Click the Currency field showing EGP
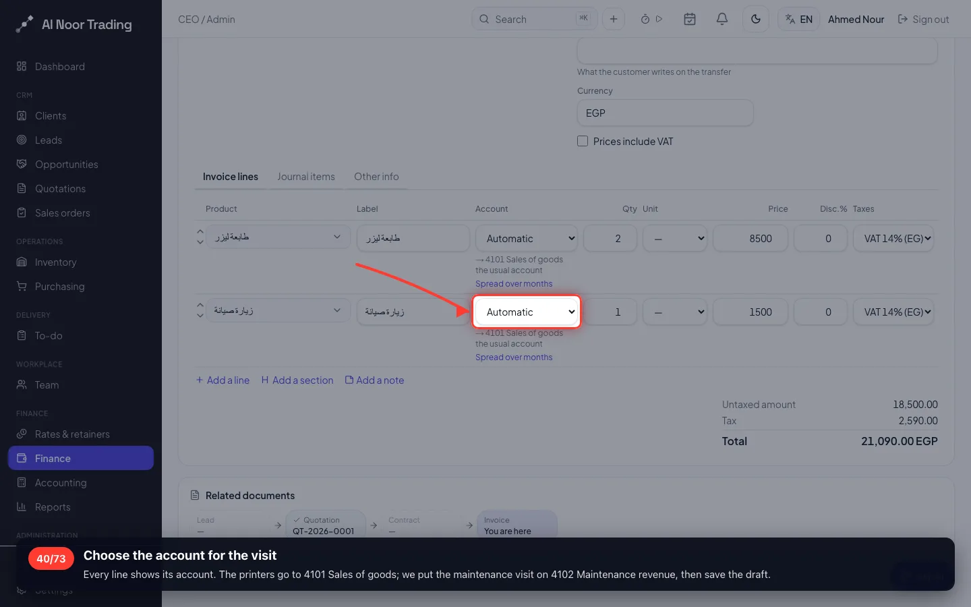The image size is (971, 607). click(x=665, y=113)
